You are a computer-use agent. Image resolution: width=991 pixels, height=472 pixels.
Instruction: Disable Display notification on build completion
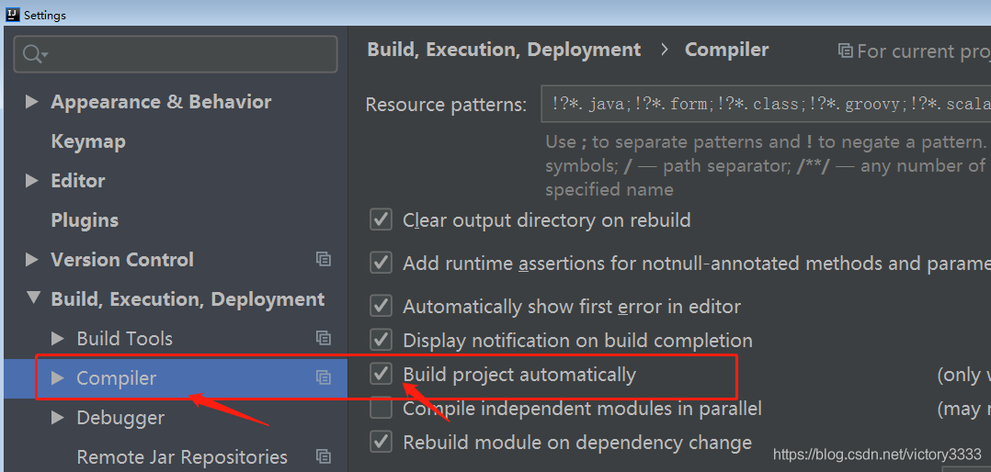[382, 340]
